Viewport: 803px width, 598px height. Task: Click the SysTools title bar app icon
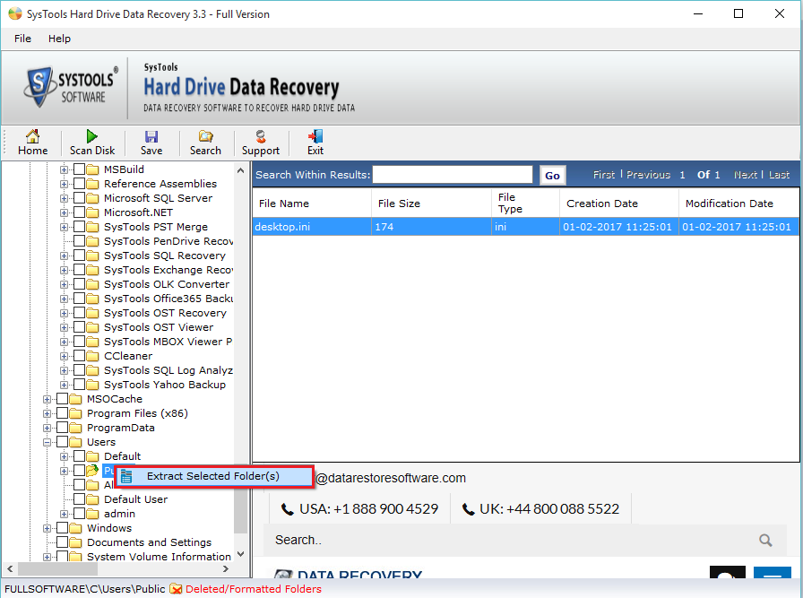tap(15, 13)
